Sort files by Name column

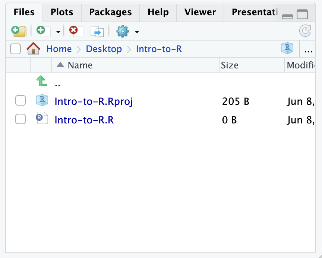[80, 65]
